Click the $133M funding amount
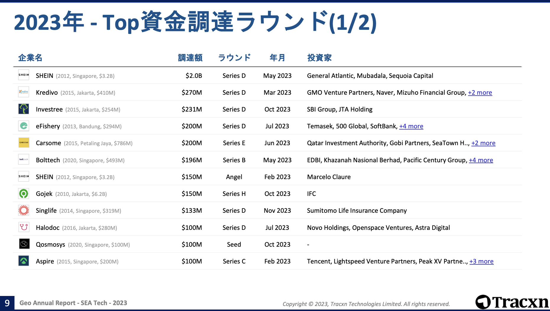This screenshot has width=550, height=311. (192, 211)
